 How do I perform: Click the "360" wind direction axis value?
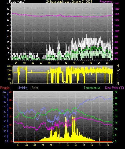(x=9, y=66)
